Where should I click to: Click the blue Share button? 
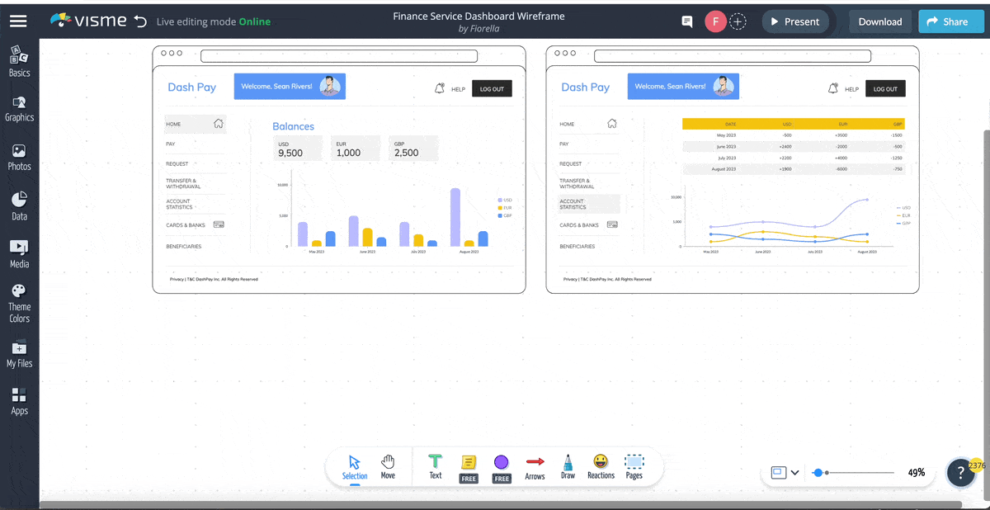coord(950,21)
